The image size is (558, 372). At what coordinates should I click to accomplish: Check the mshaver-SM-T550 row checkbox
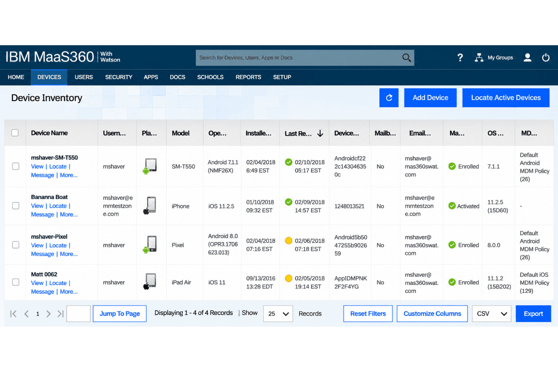[15, 166]
